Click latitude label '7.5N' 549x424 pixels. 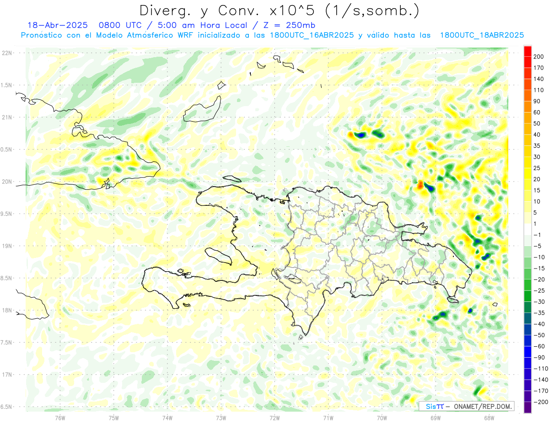point(6,343)
